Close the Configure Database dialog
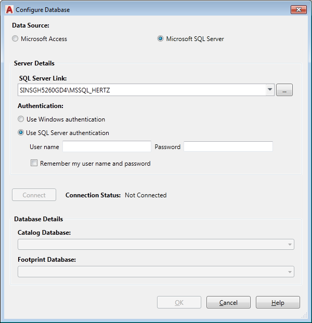Viewport: 312px width, 323px height. pos(298,10)
